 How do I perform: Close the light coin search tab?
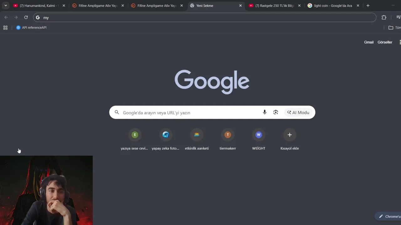358,6
